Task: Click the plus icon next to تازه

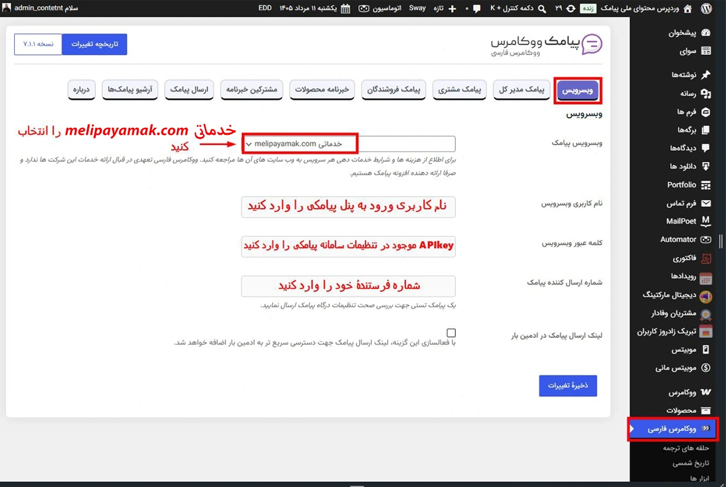Action: 452,9
